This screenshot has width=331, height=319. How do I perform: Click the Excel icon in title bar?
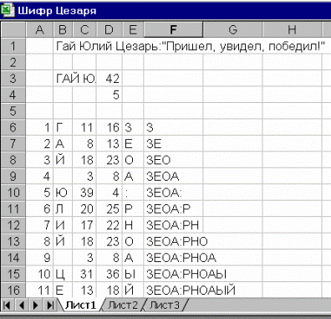tap(8, 11)
